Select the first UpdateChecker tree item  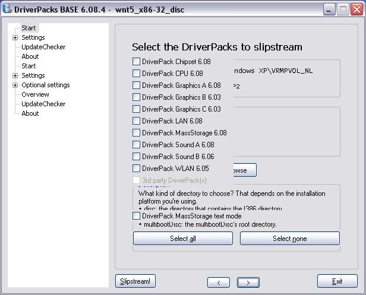coord(43,47)
